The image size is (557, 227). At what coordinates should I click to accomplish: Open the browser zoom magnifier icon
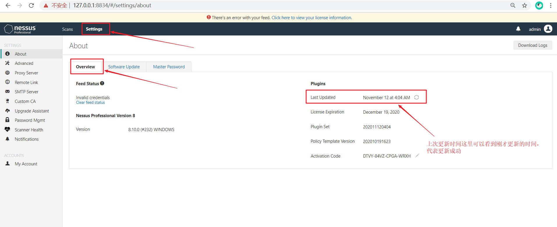tap(513, 6)
